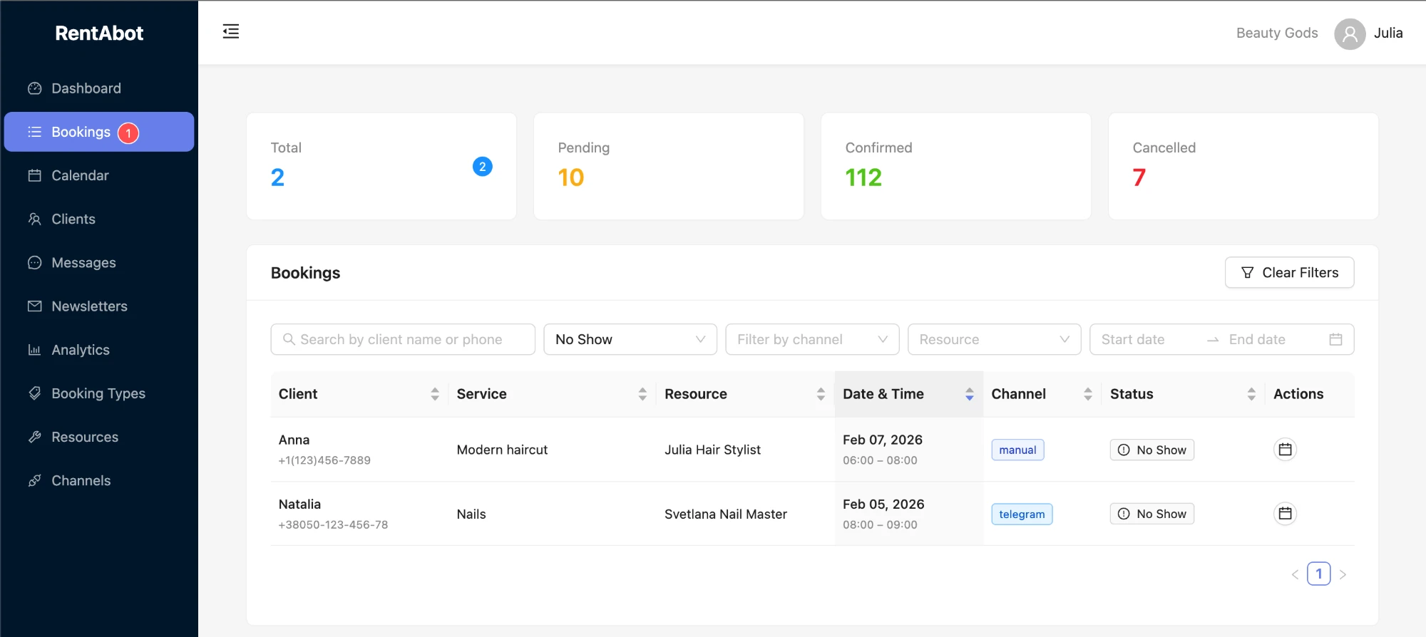Image resolution: width=1426 pixels, height=637 pixels.
Task: Open Analytics in the sidebar
Action: 99,350
